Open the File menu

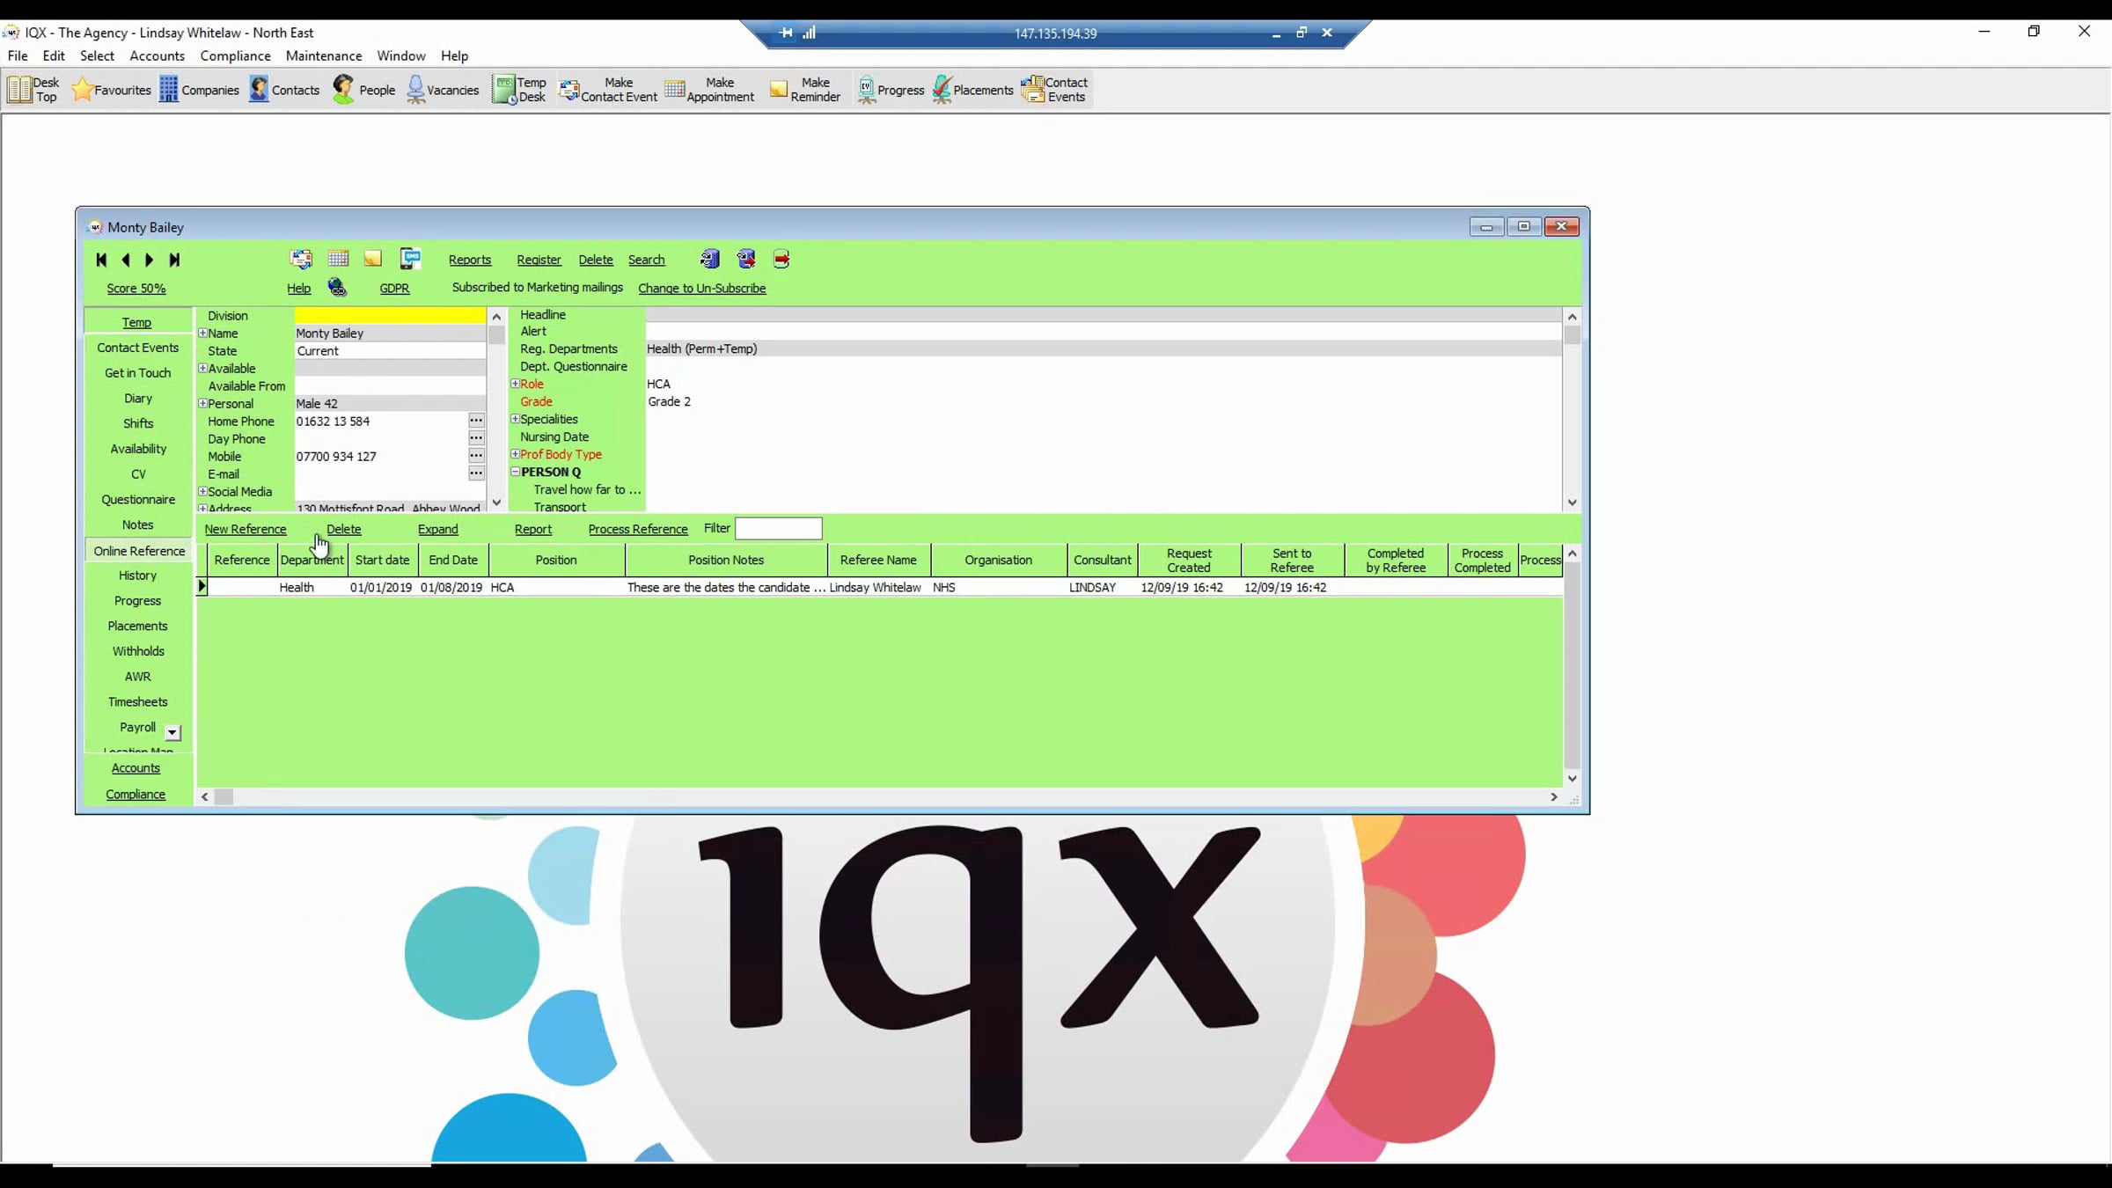click(18, 55)
